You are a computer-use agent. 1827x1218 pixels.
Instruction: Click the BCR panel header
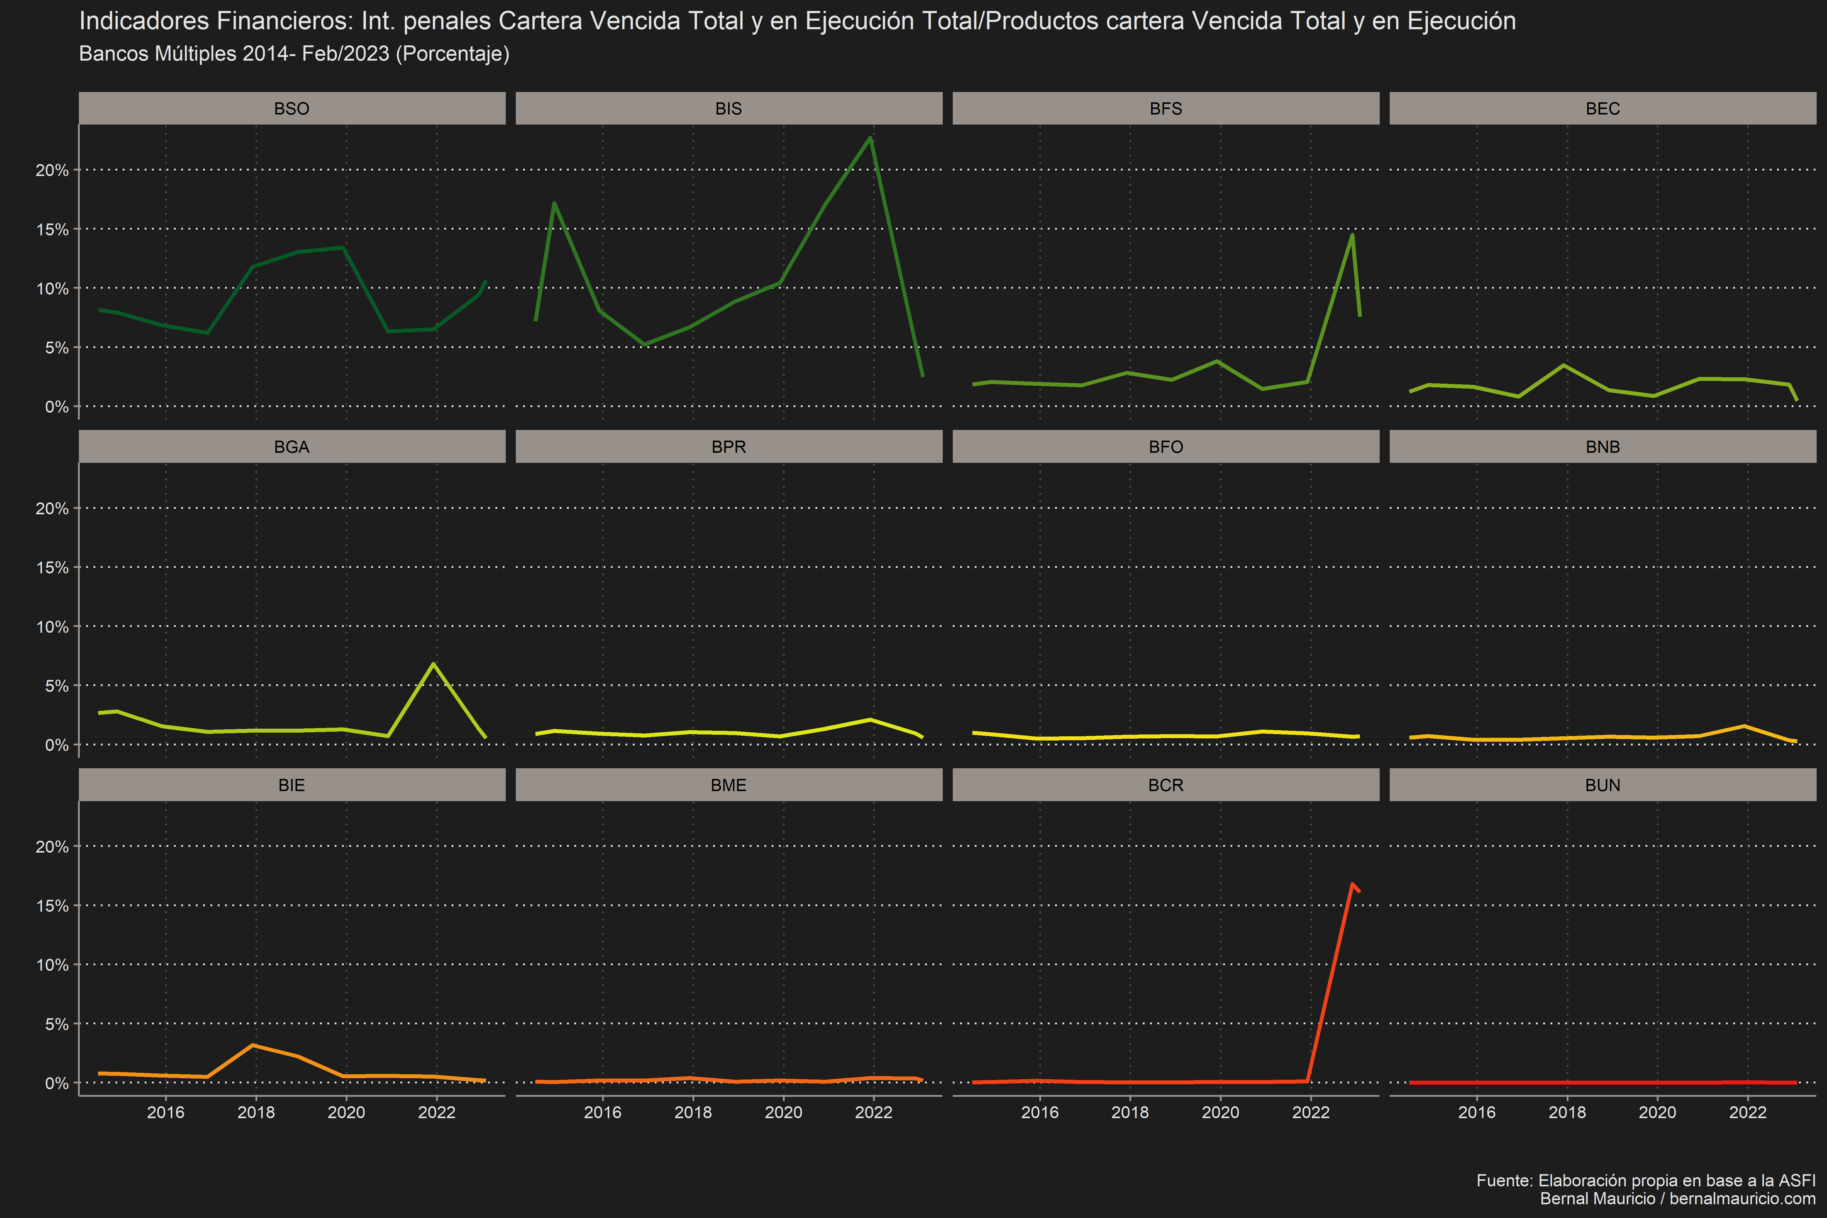tap(1166, 785)
